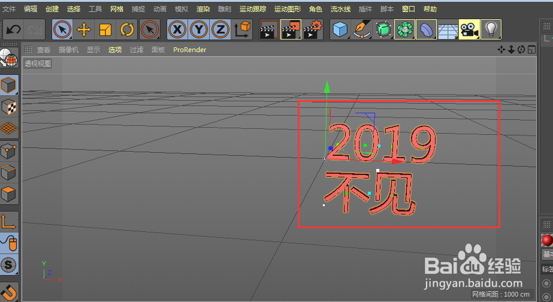This screenshot has height=302, width=553.
Task: Open Render Settings gear clapperboard
Action: pyautogui.click(x=313, y=29)
